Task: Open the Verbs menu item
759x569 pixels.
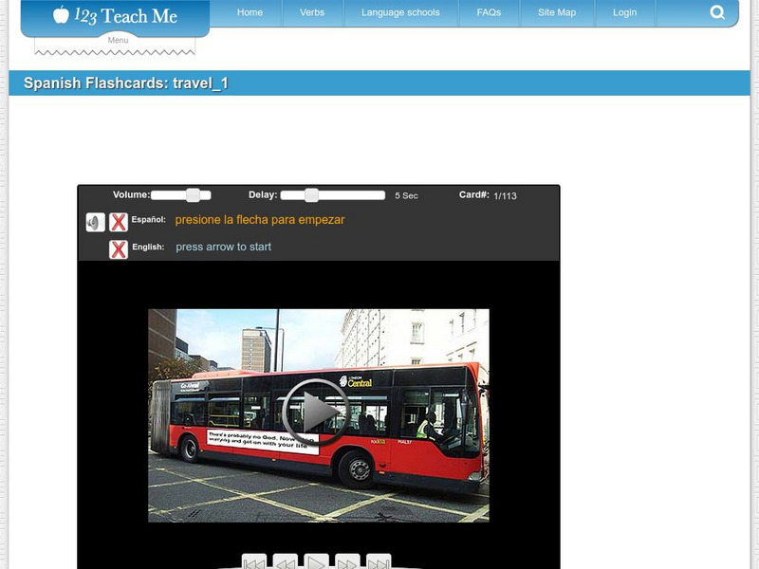Action: (x=312, y=12)
